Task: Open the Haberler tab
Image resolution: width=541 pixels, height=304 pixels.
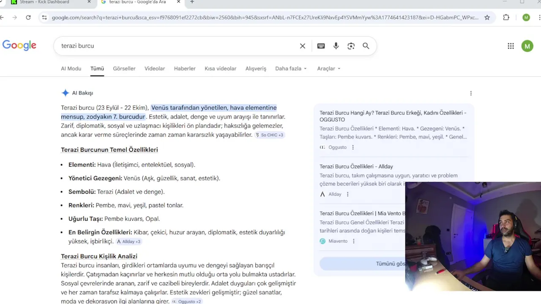Action: [x=185, y=68]
